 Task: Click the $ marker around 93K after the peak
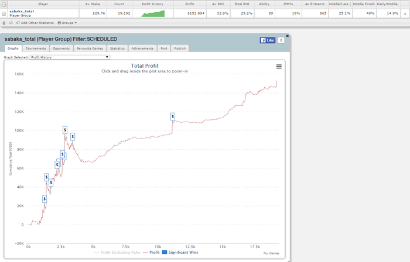pos(73,137)
